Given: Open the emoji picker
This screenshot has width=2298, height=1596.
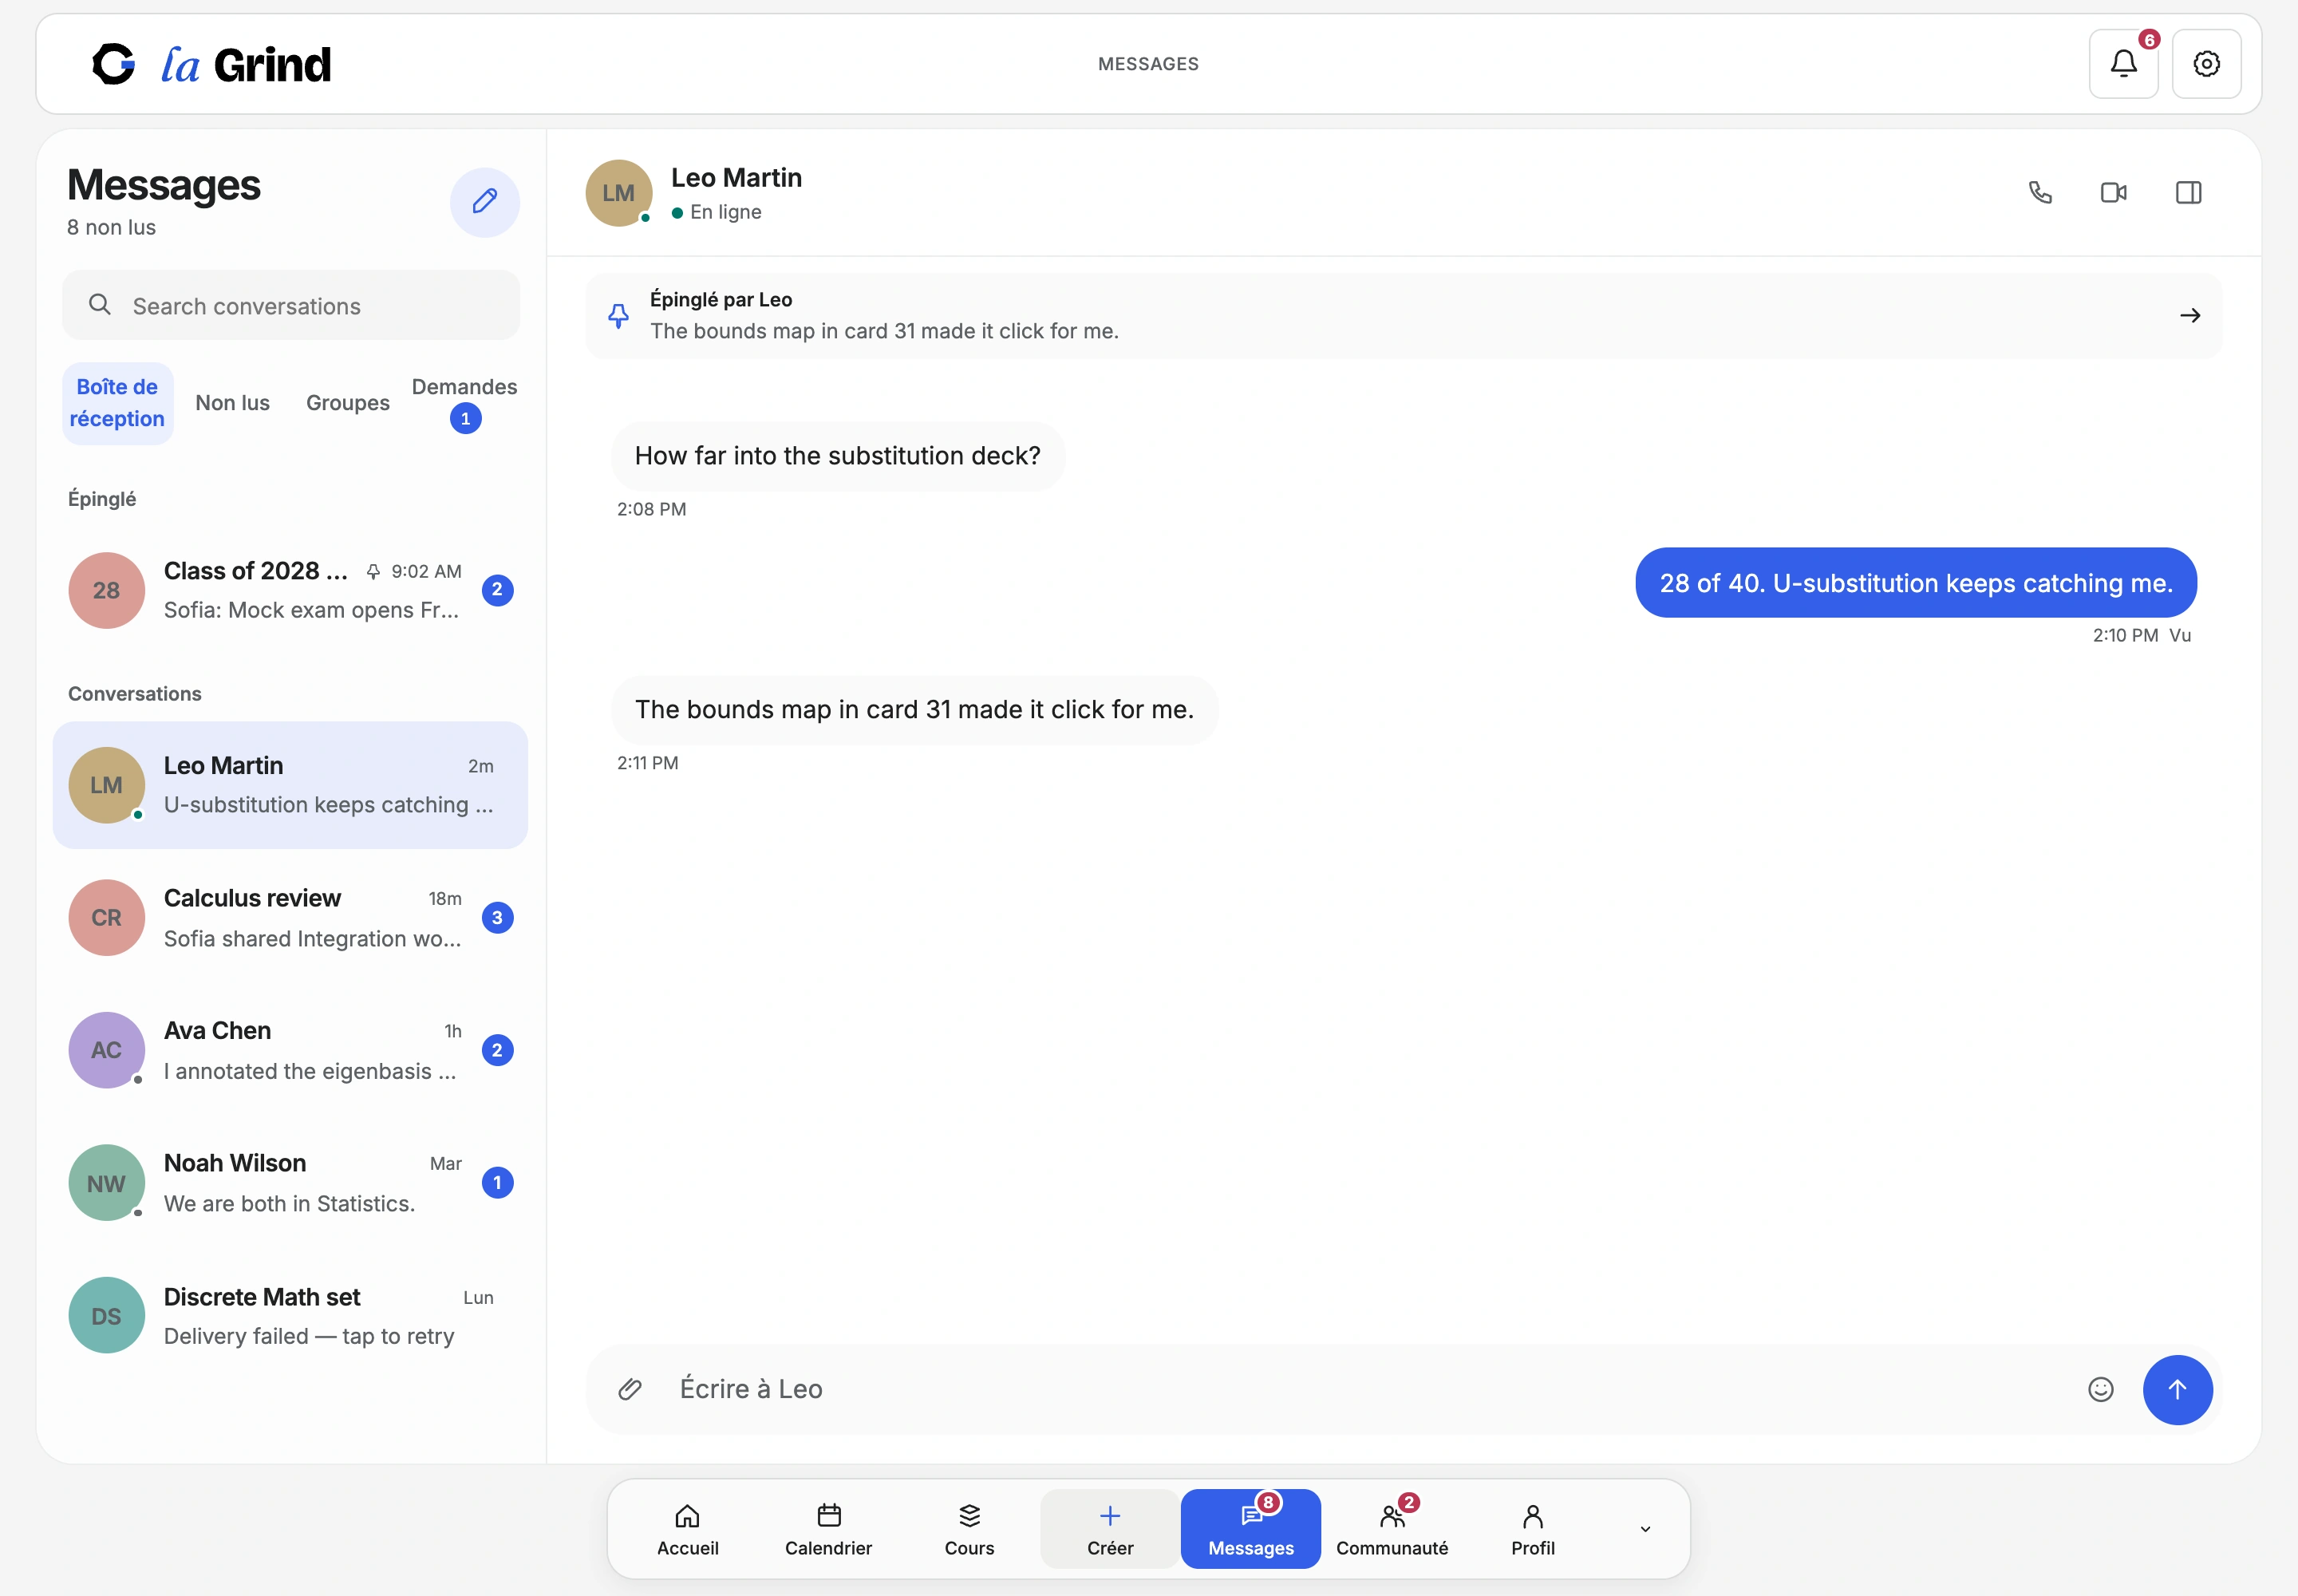Looking at the screenshot, I should (x=2100, y=1389).
